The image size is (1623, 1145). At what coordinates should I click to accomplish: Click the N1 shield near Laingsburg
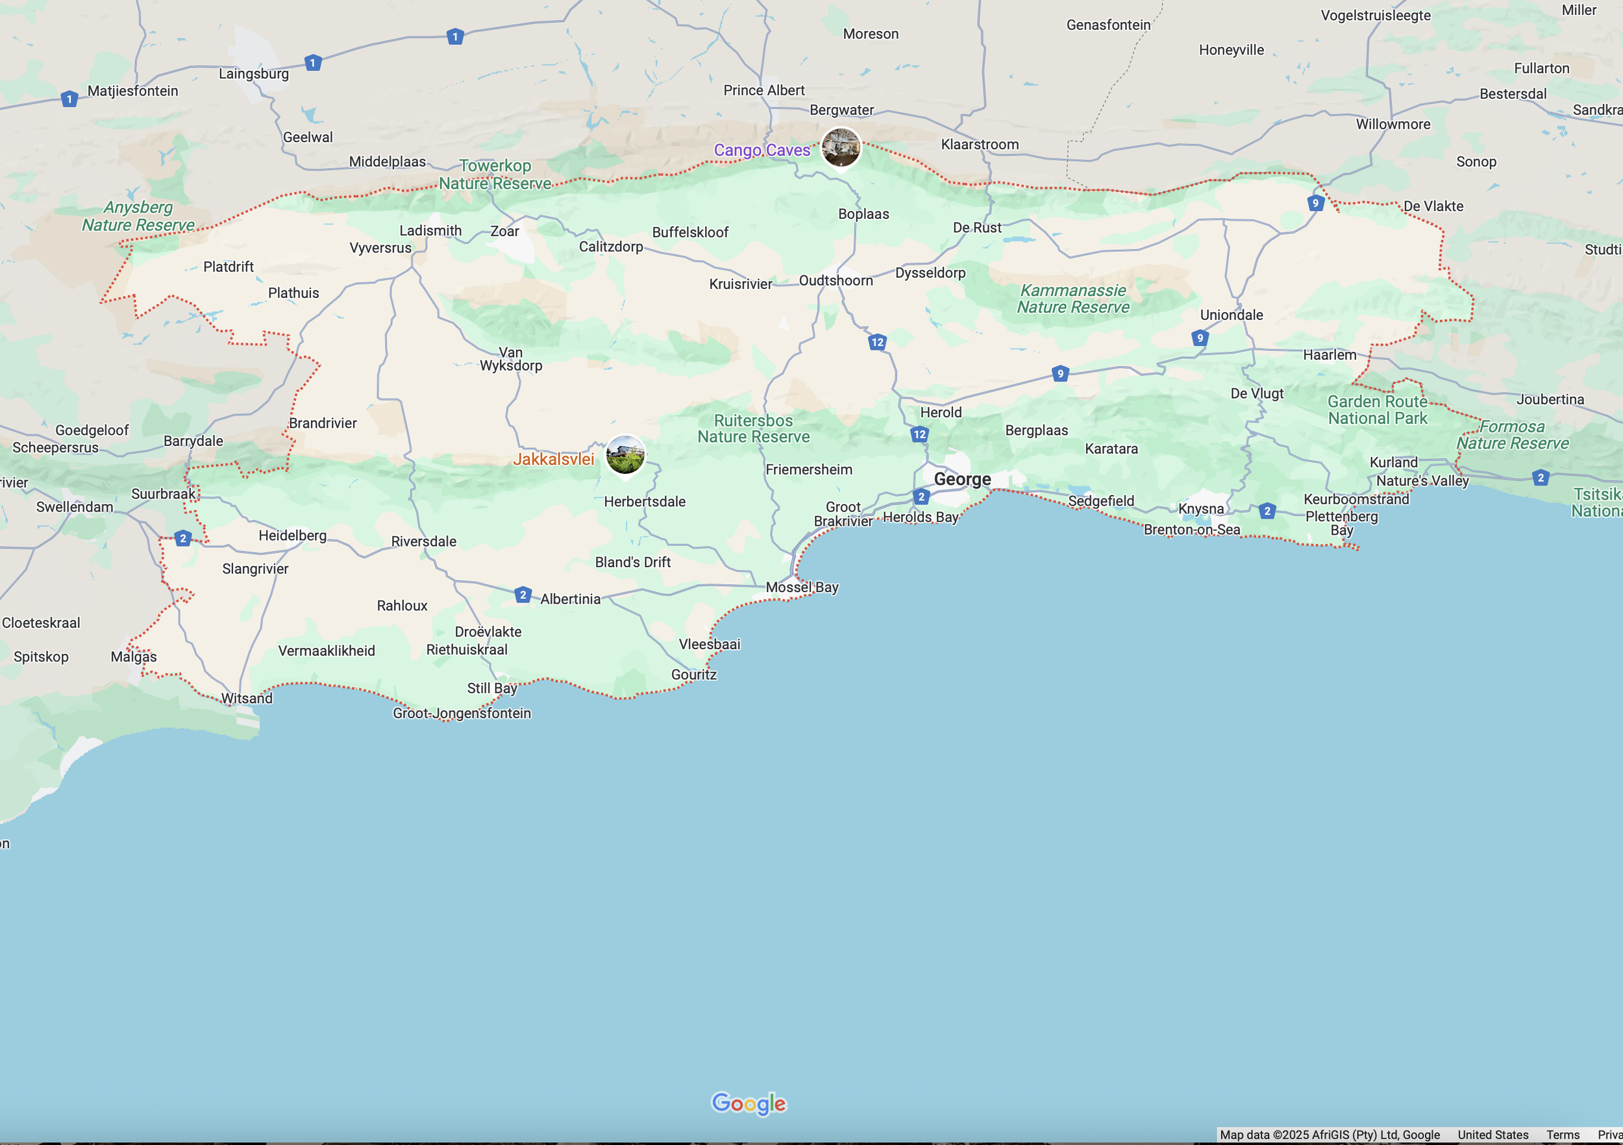click(313, 63)
